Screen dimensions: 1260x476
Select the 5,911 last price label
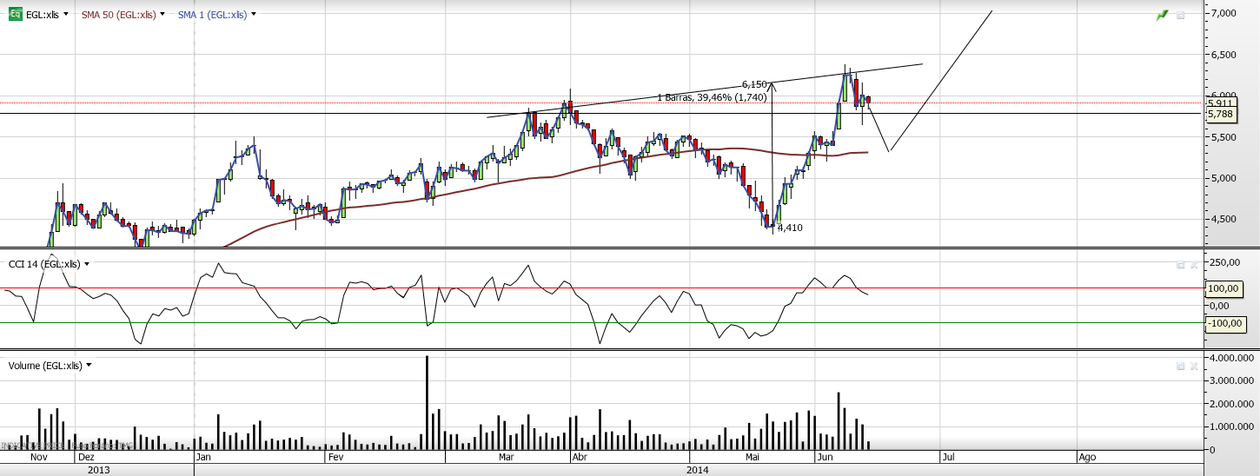tap(1221, 103)
